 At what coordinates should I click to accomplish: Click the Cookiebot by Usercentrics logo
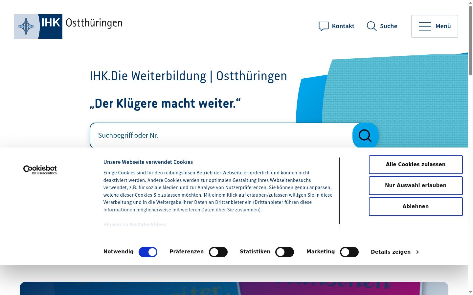(40, 170)
